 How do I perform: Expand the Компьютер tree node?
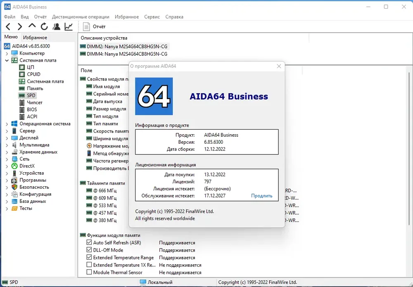(7, 53)
